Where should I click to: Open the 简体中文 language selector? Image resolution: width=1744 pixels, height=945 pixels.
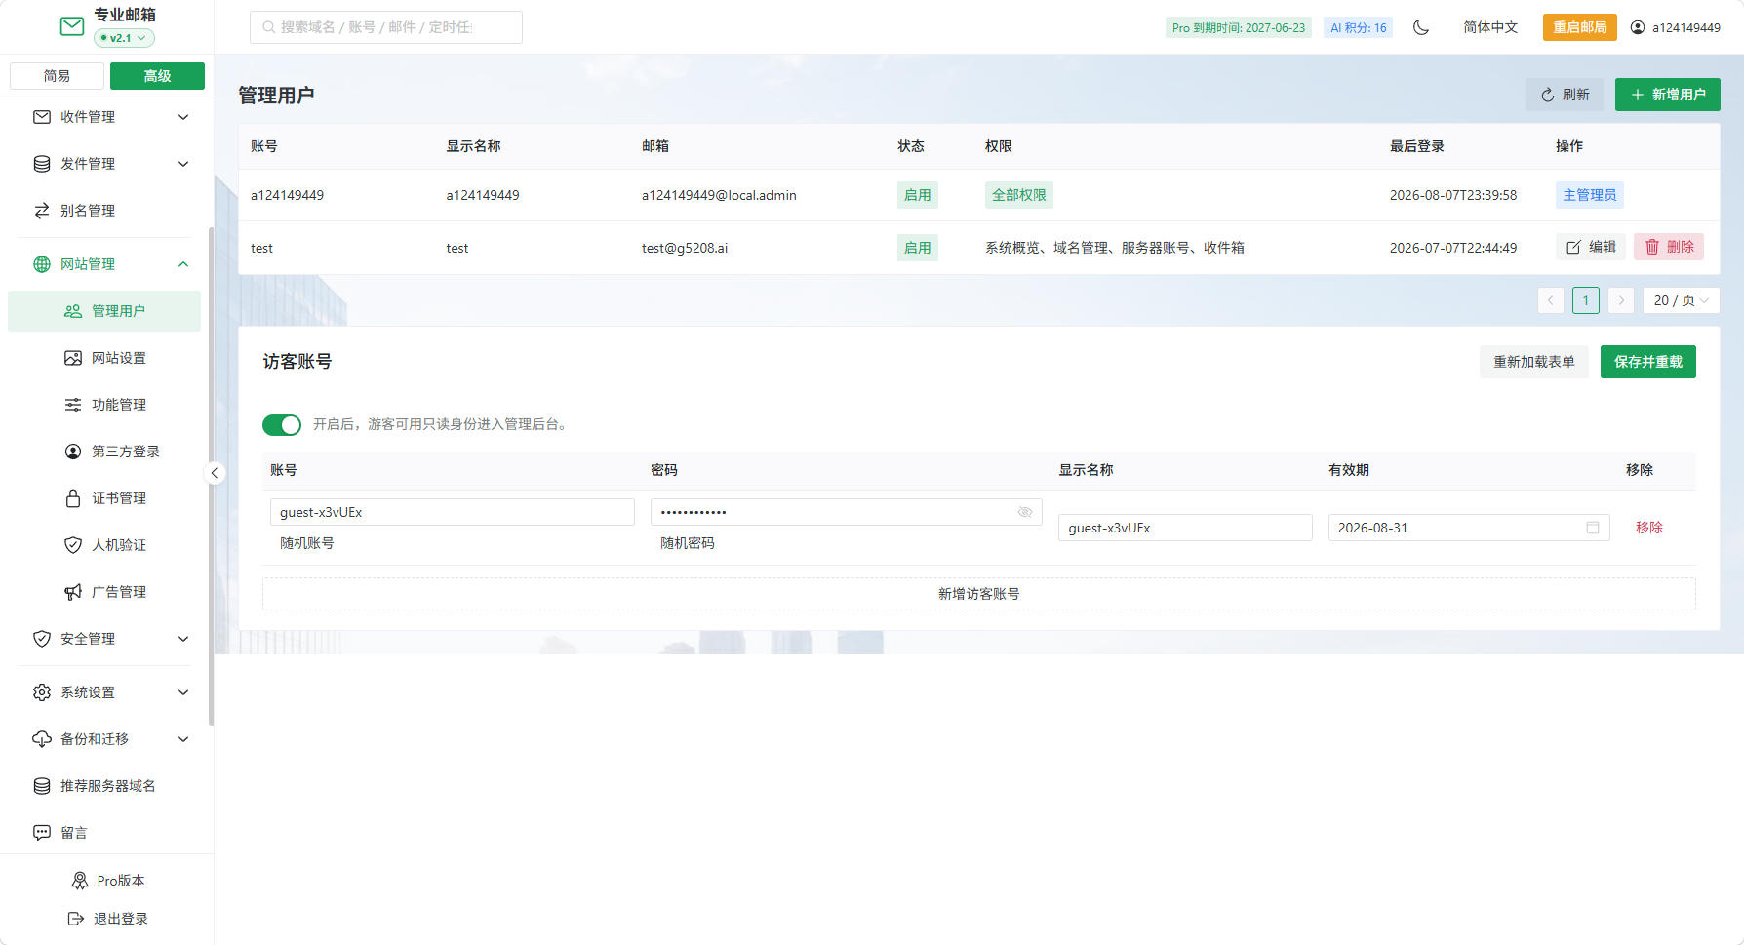coord(1490,27)
